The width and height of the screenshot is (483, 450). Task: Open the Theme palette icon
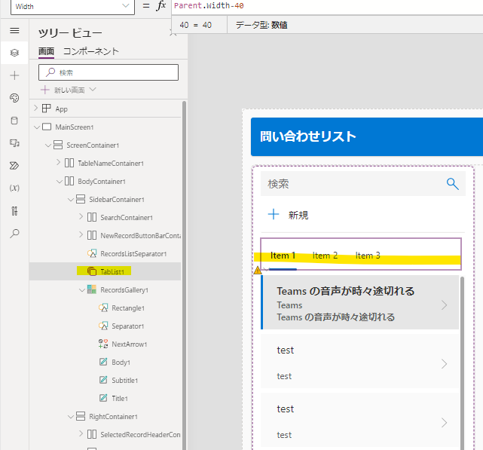[x=14, y=98]
